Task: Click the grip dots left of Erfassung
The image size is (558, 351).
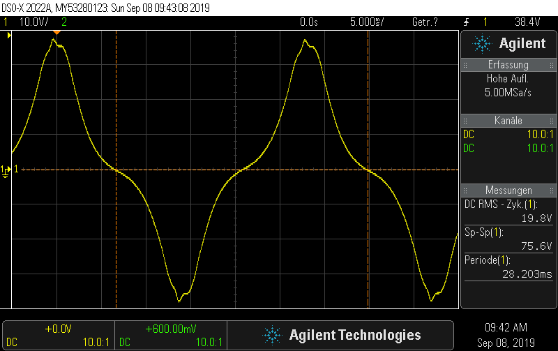Action: (x=465, y=65)
